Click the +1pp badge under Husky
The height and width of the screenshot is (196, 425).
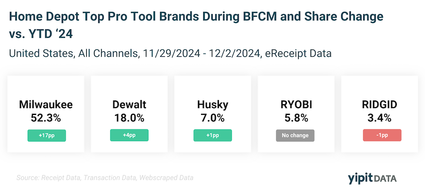[213, 136]
